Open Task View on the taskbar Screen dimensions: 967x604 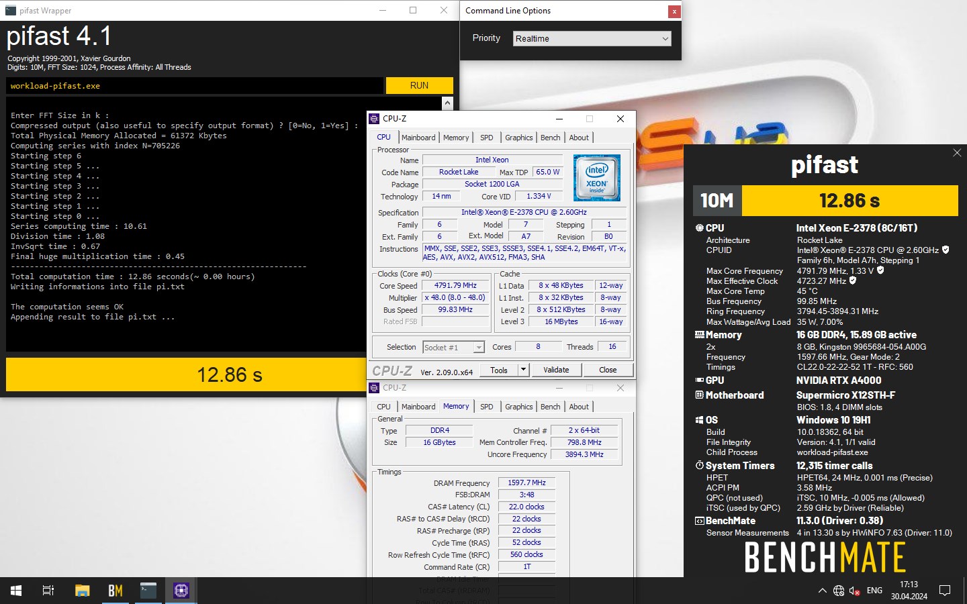pyautogui.click(x=48, y=591)
